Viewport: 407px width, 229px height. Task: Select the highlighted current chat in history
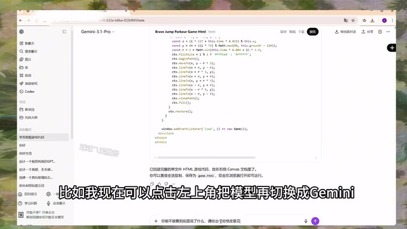43,137
